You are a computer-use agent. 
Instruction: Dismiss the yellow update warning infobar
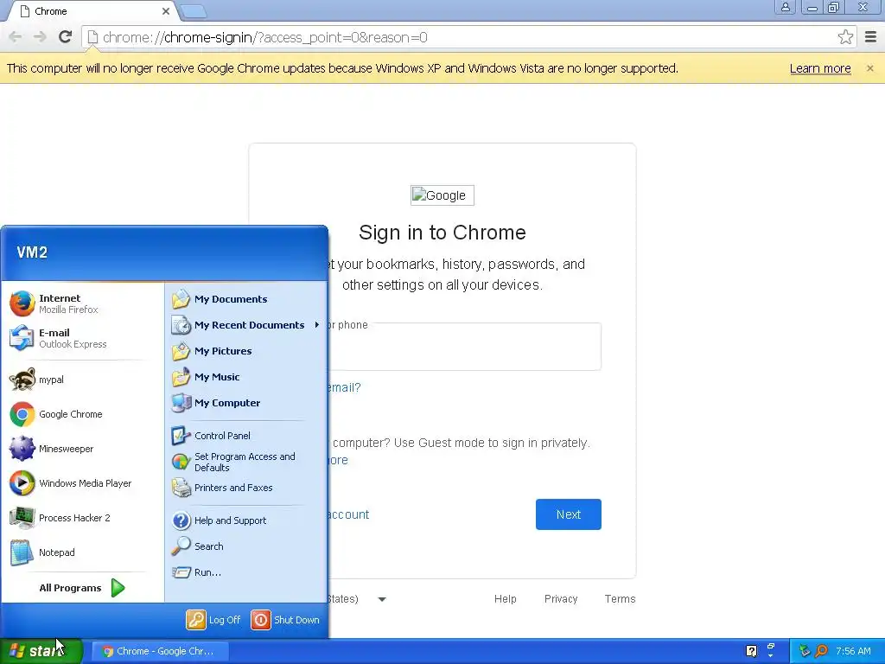tap(869, 68)
